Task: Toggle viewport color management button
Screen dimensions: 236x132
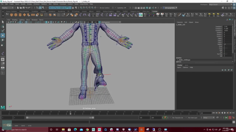Action: (x=100, y=22)
